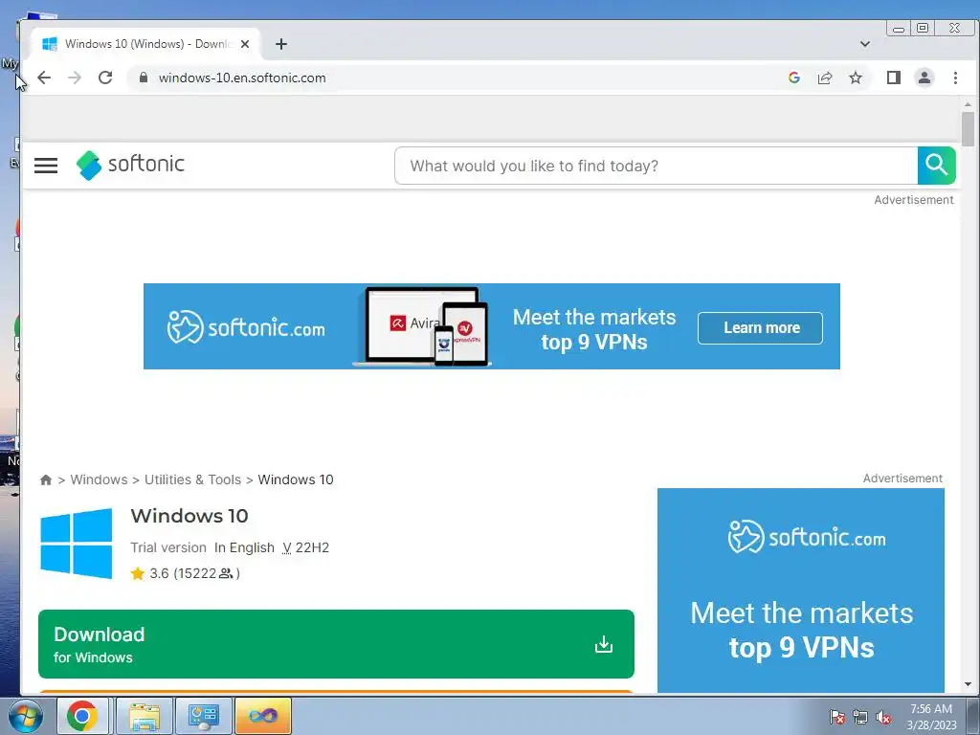Click the page scrollbar up arrow
Screen dimensions: 980x735
[969, 104]
